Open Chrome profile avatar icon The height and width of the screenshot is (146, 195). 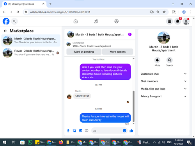[x=184, y=12]
